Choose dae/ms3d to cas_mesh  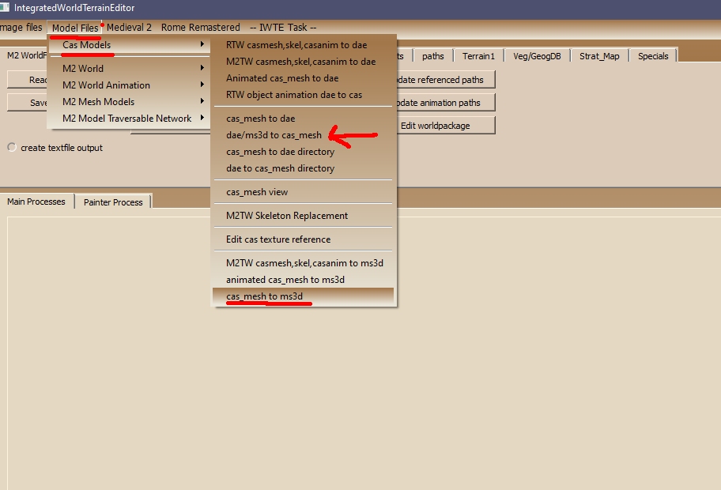coord(303,135)
